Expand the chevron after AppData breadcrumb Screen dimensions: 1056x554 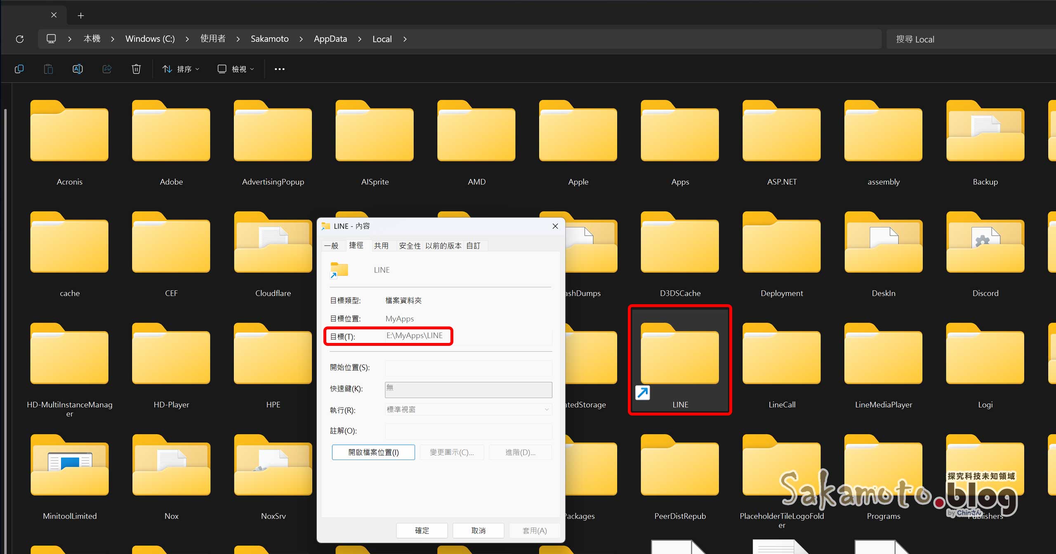point(360,39)
